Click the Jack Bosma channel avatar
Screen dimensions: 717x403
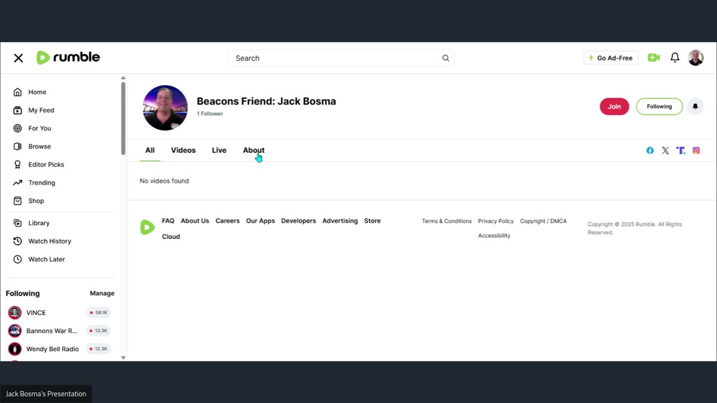click(x=165, y=108)
